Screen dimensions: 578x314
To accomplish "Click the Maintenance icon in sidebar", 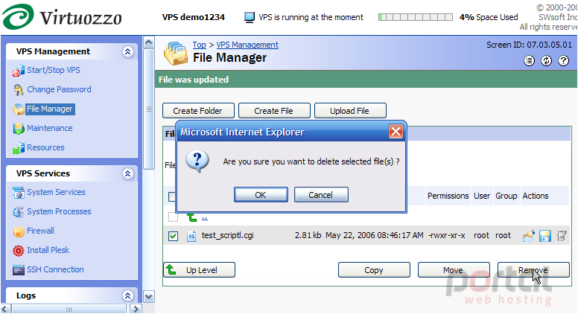I will [x=19, y=128].
